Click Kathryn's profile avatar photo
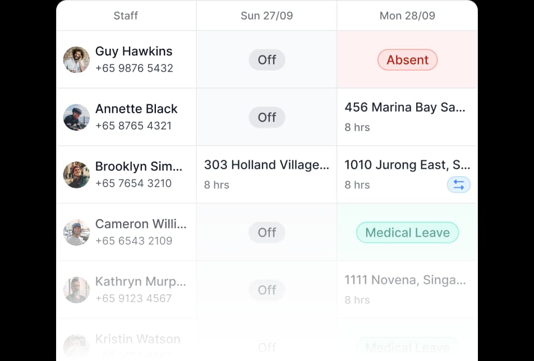 tap(76, 290)
